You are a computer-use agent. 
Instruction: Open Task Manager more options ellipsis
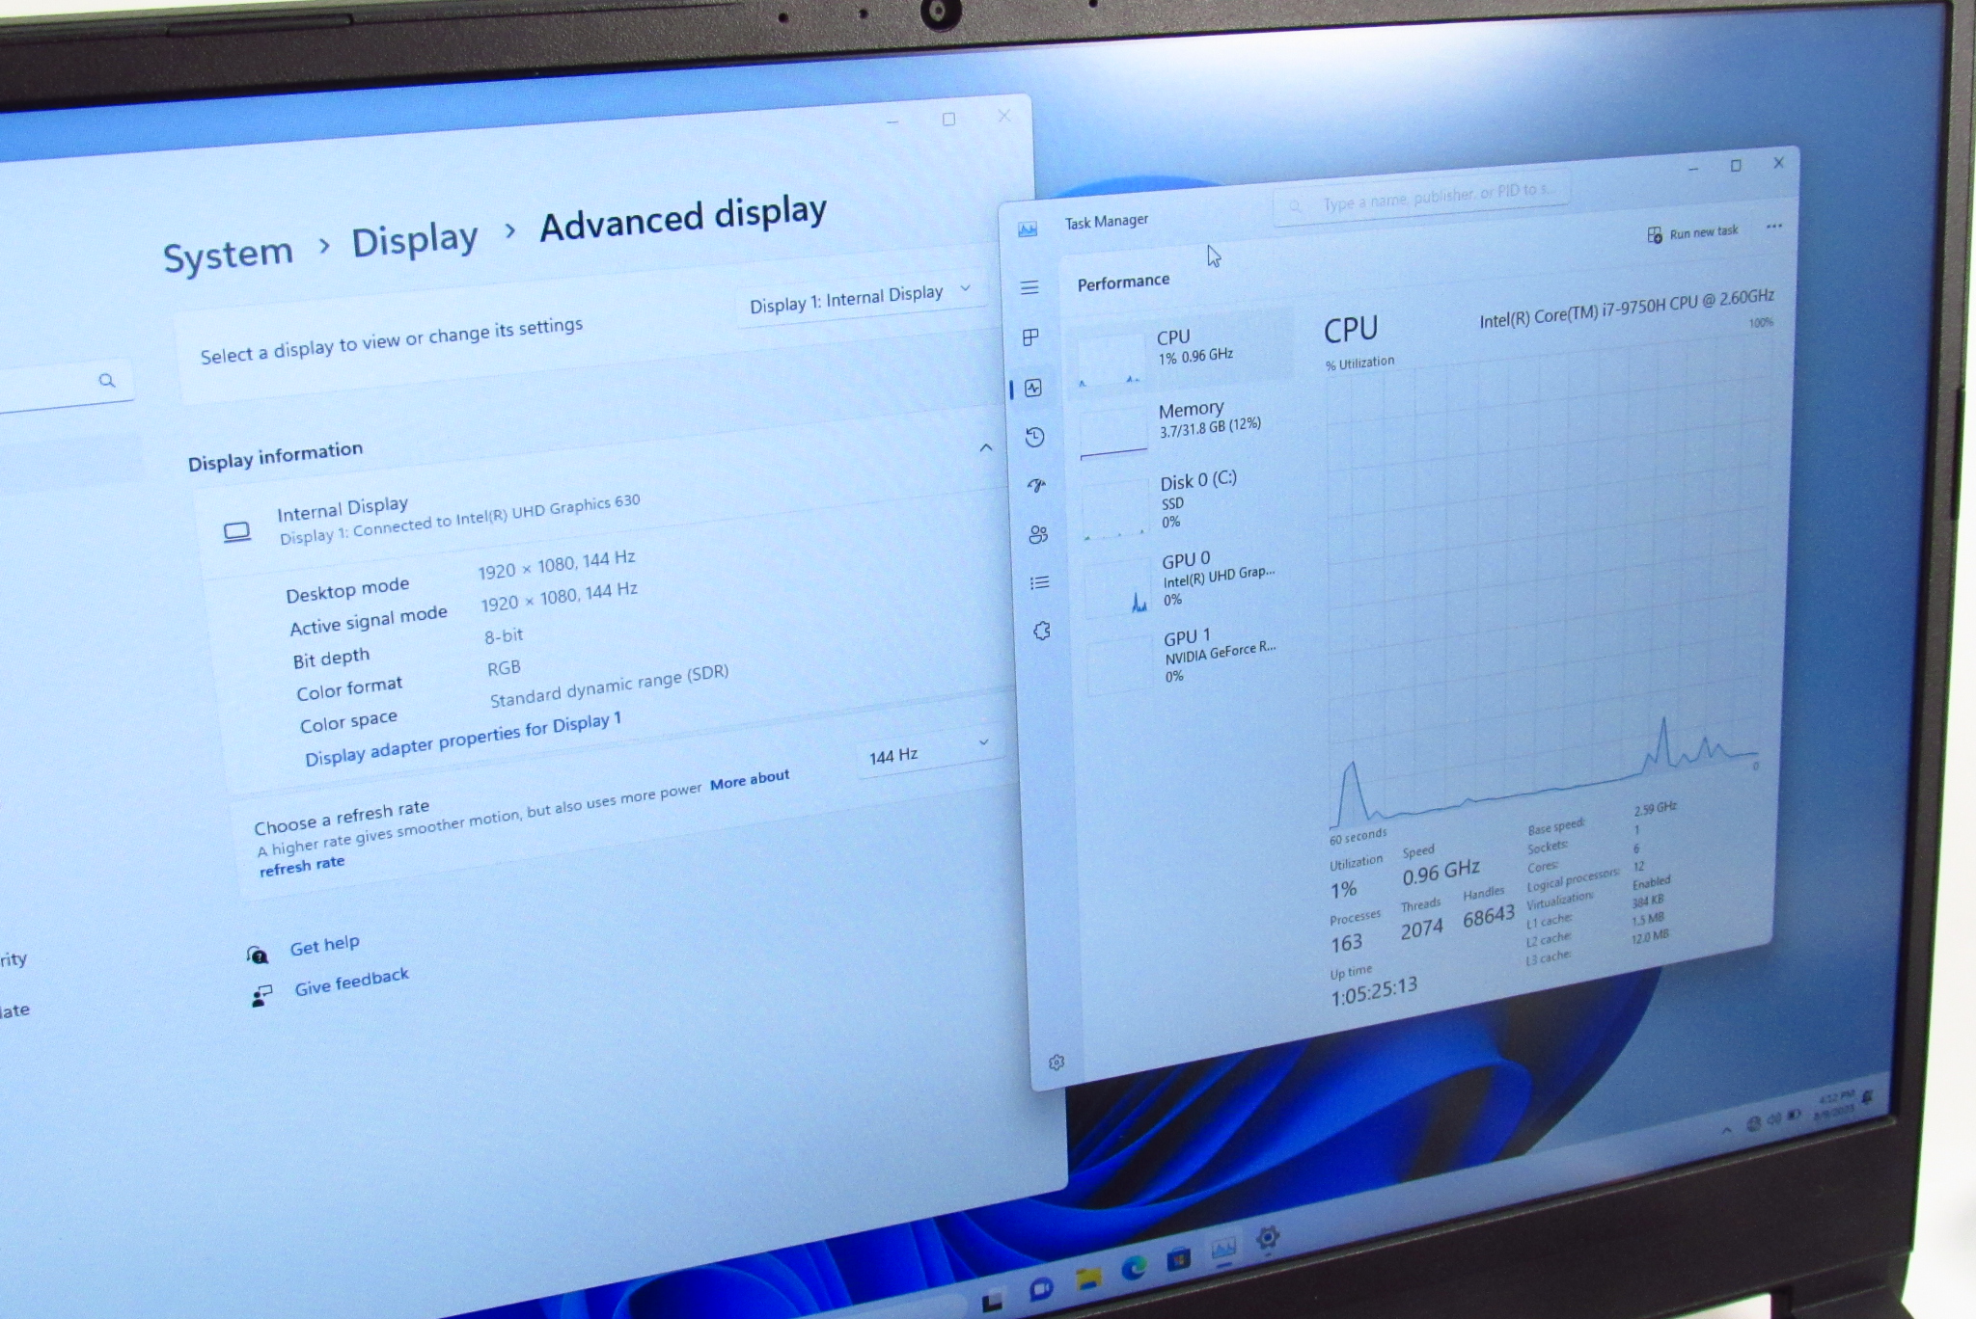1773,227
